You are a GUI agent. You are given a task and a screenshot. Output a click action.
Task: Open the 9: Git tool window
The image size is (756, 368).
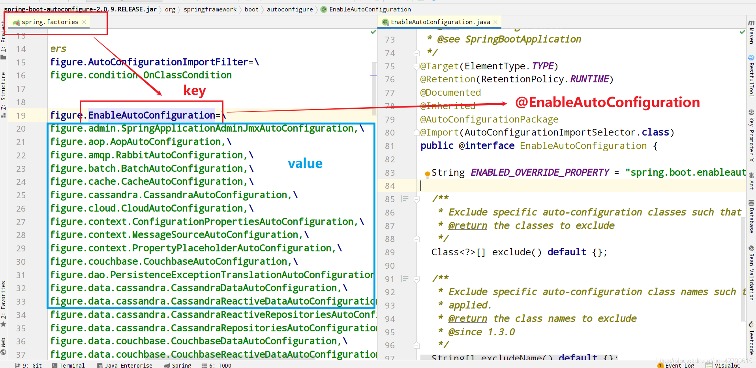click(28, 365)
